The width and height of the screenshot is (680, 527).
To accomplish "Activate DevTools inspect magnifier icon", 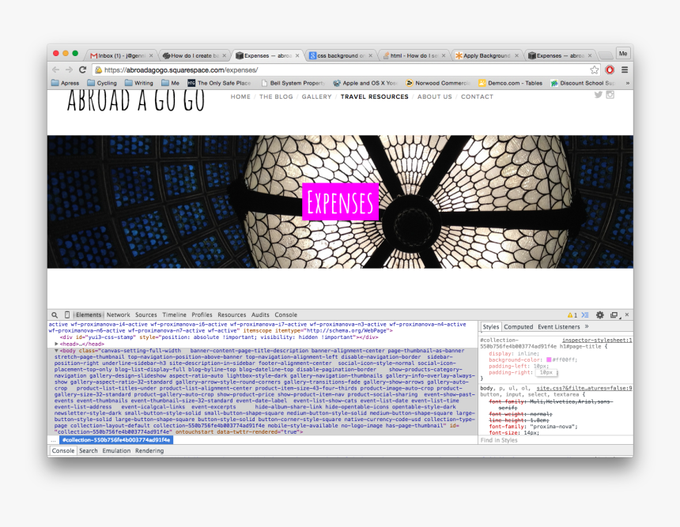I will point(55,315).
